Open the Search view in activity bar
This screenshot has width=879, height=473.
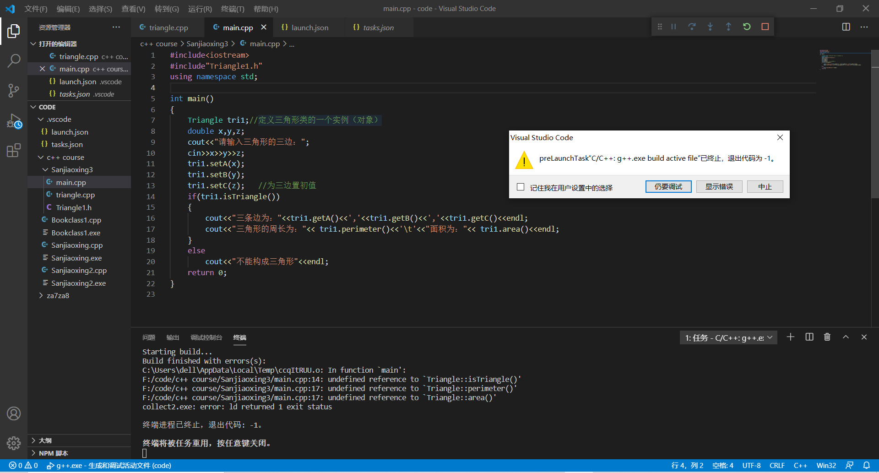(14, 60)
